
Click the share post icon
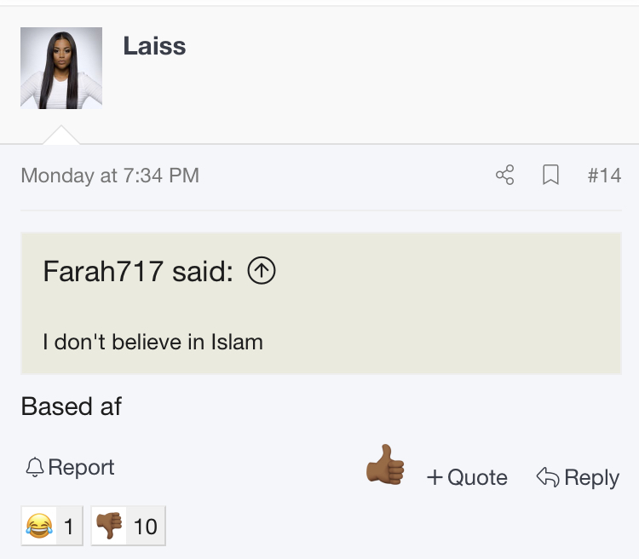pyautogui.click(x=505, y=176)
